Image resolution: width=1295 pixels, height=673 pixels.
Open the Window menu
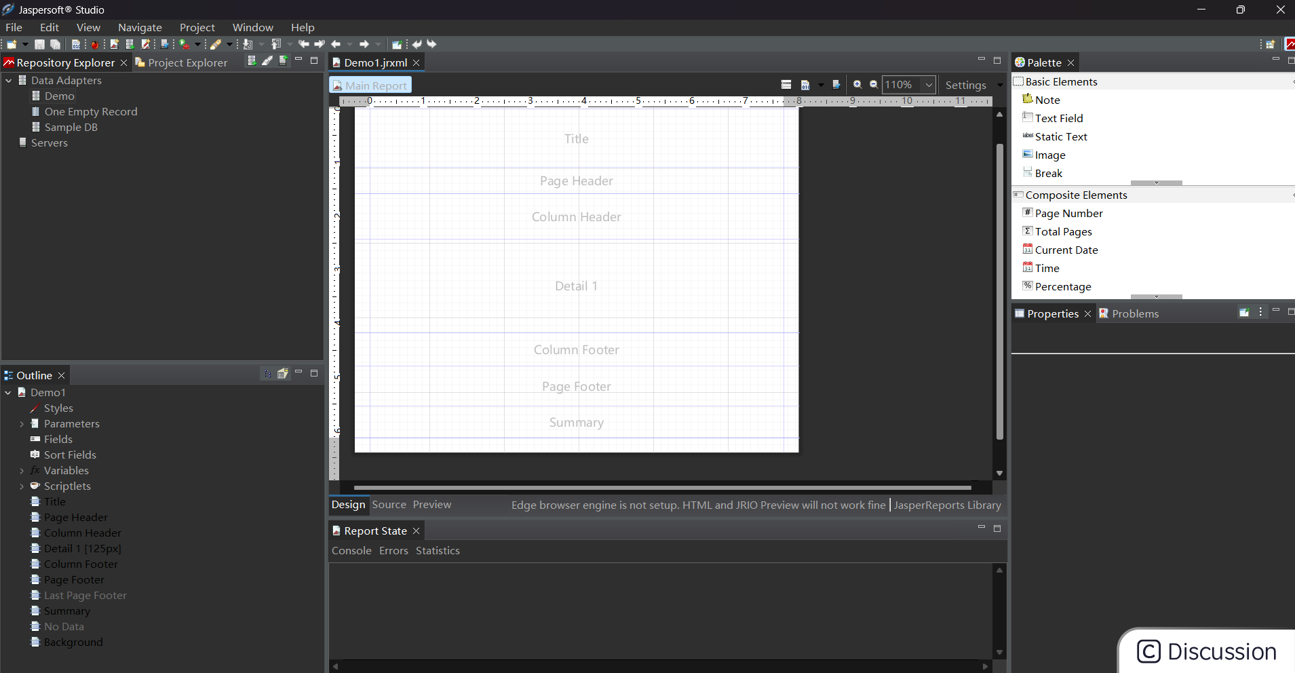253,27
